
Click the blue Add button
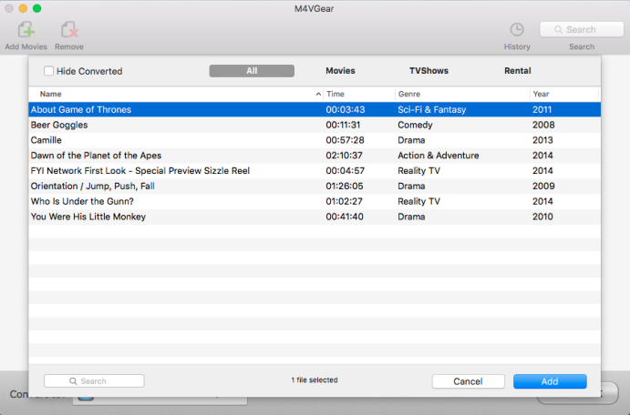pos(550,381)
